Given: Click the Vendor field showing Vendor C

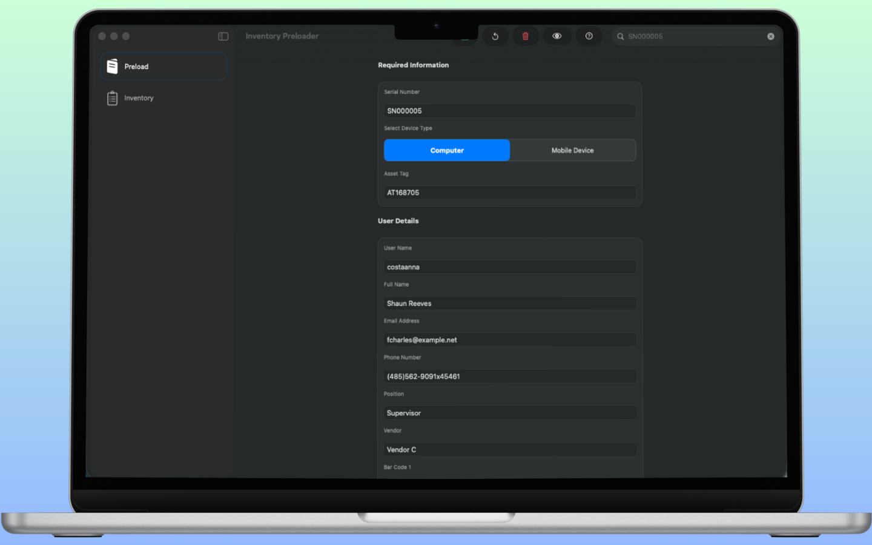Looking at the screenshot, I should tap(510, 449).
